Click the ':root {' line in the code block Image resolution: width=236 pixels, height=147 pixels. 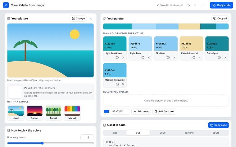111,142
